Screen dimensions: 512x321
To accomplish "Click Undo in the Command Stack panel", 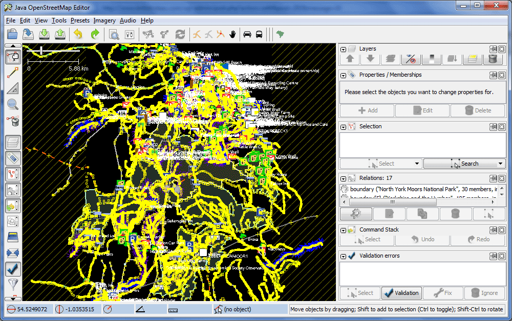I will [x=422, y=240].
